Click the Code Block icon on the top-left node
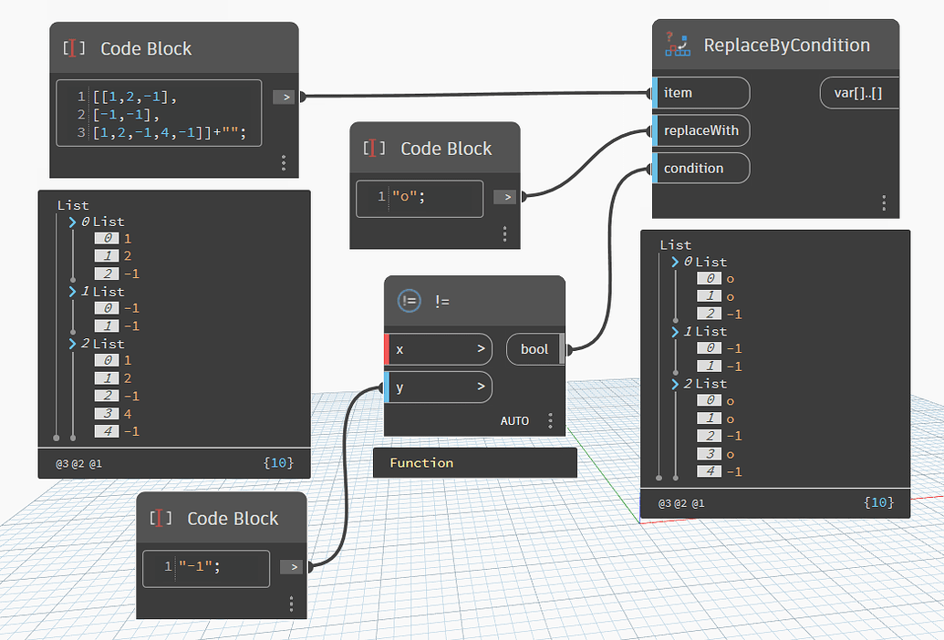The image size is (944, 640). [76, 48]
